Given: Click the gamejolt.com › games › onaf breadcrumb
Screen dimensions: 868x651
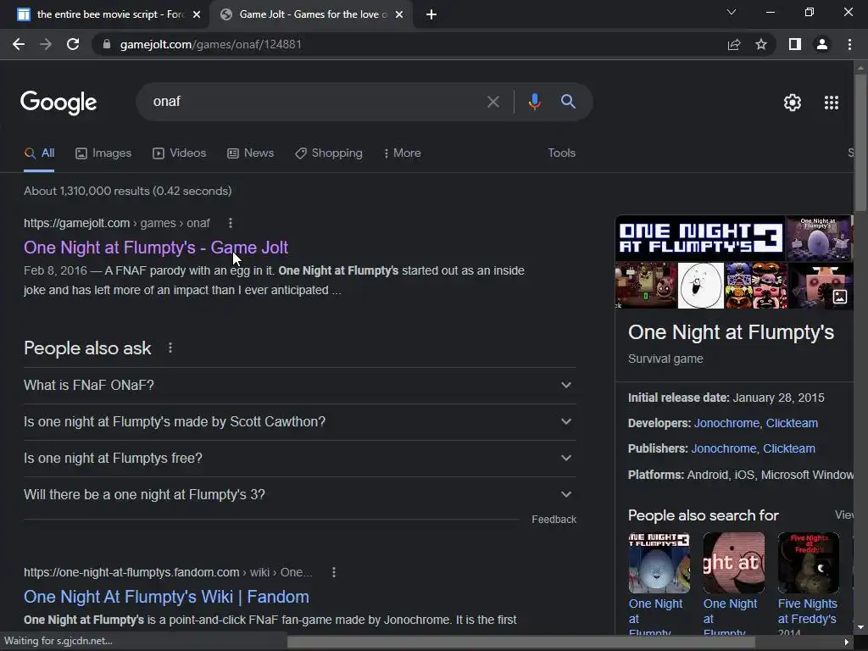Looking at the screenshot, I should pyautogui.click(x=117, y=223).
